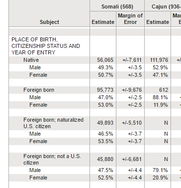Screen dimensions: 181x188
Task: Click the Somali Estimate header cell
Action: coord(103,22)
